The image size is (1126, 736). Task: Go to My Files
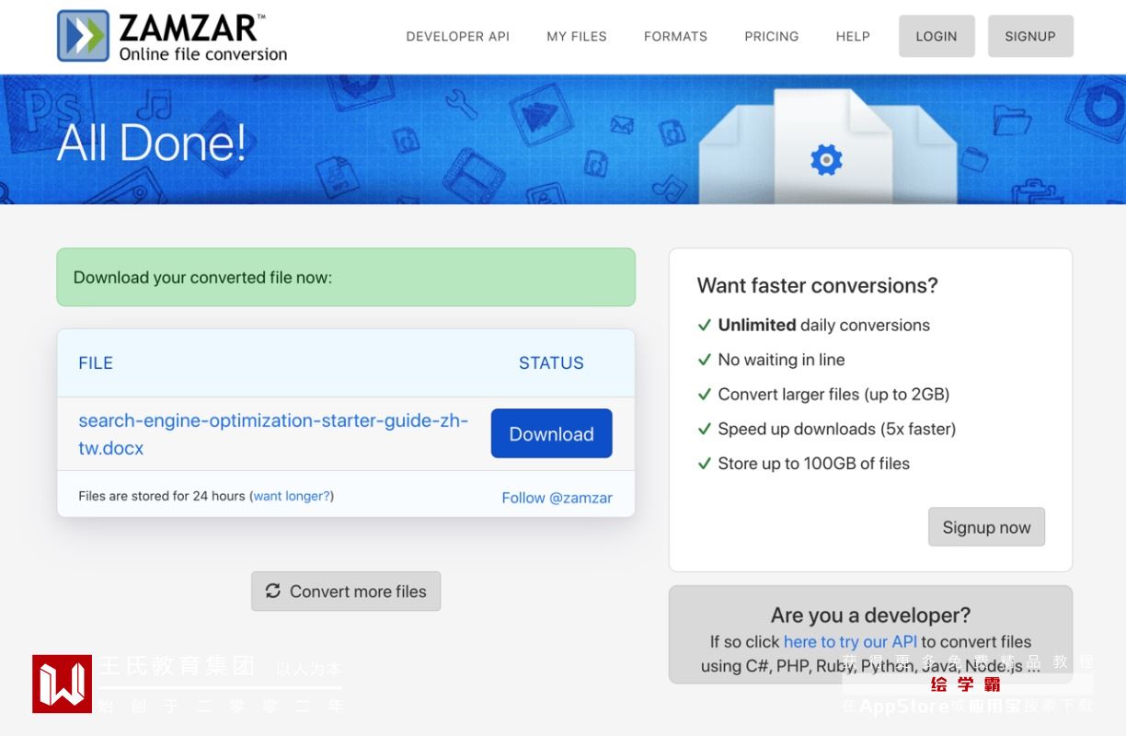577,37
